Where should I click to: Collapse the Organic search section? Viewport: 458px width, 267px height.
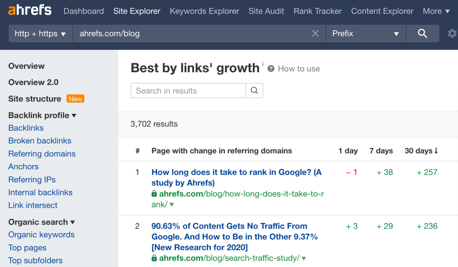(x=73, y=222)
